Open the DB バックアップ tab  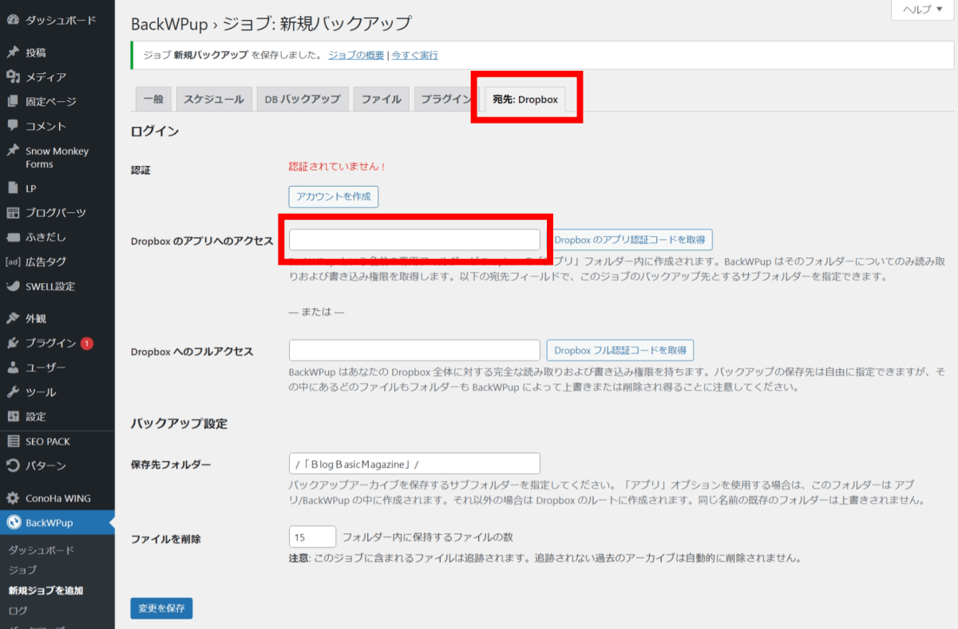[302, 98]
